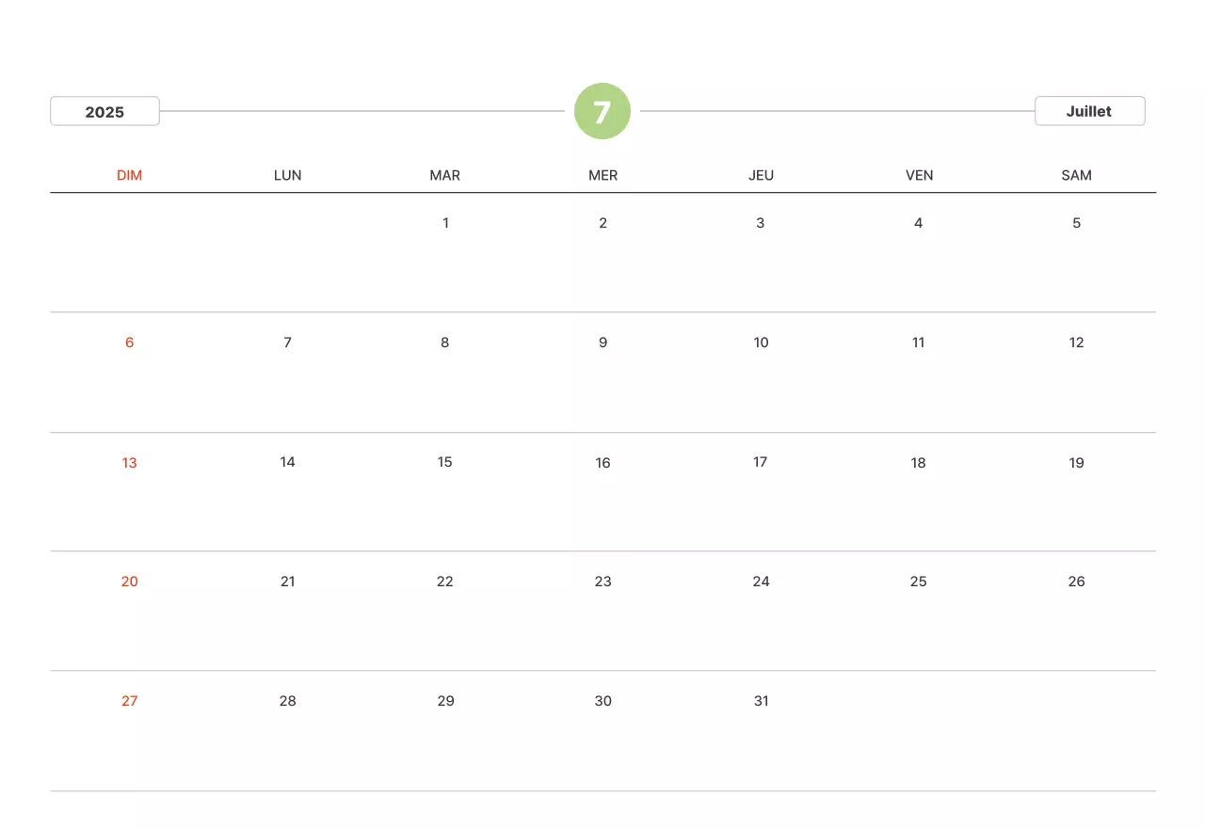Click the Juillet month label box
Viewport: 1205px width, 828px height.
click(x=1089, y=111)
